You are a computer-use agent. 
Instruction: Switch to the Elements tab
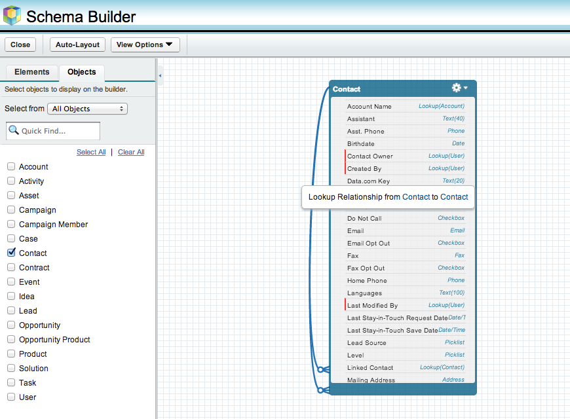click(x=31, y=72)
